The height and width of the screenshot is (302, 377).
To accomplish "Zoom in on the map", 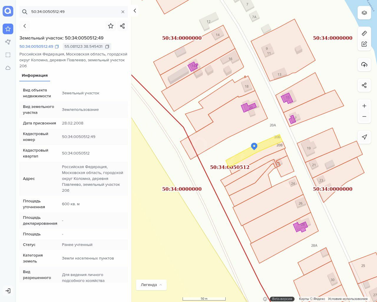I will (364, 106).
